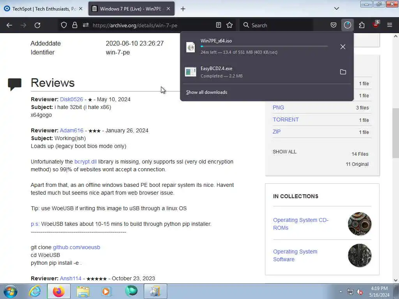Open Firefox application menu
Viewport: 399px width, 299px height.
(x=390, y=25)
